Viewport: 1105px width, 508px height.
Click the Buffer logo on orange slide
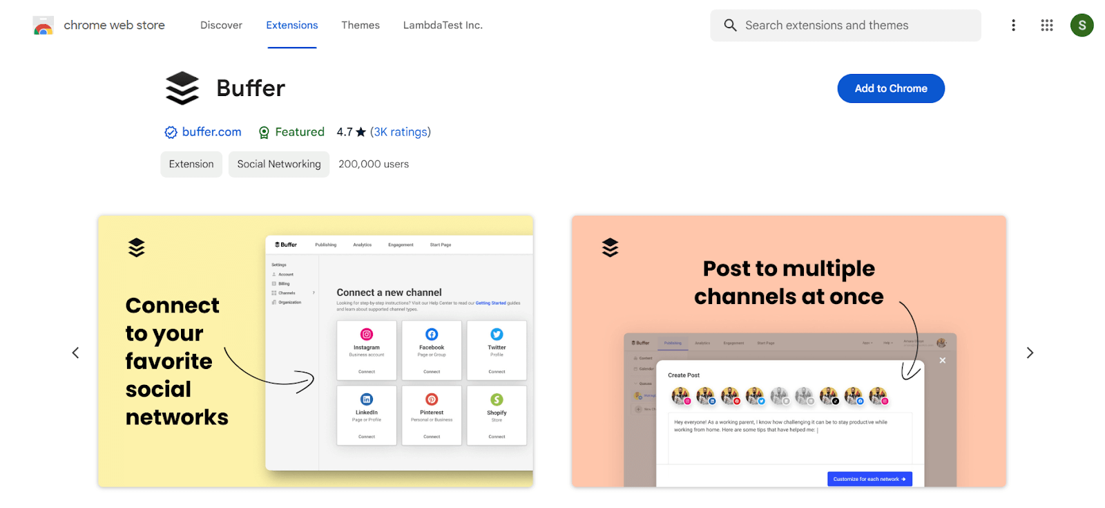pos(610,247)
